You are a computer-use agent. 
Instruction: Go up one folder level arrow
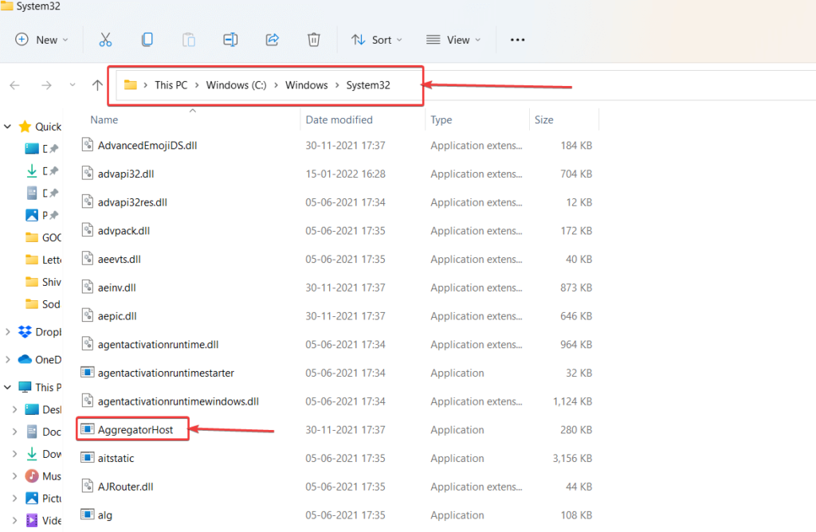click(x=97, y=85)
